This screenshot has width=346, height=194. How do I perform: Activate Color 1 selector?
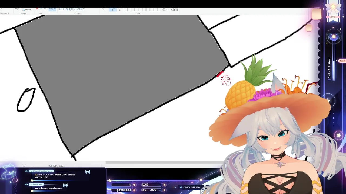[113, 9]
